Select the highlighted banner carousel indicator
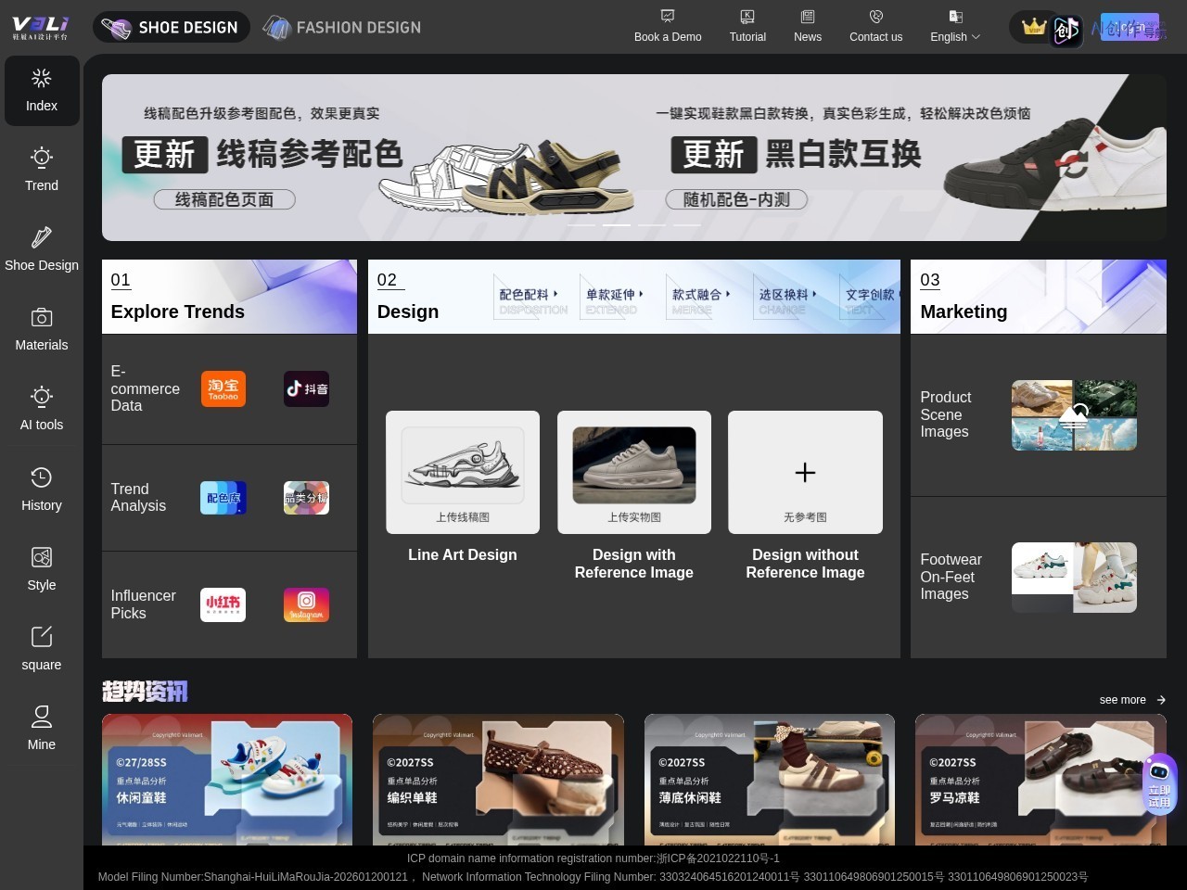 coord(617,225)
